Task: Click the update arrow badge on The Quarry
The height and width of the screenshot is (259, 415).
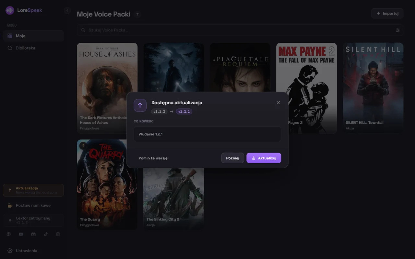Action: coord(83,146)
